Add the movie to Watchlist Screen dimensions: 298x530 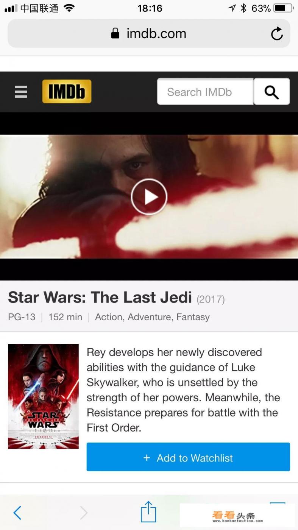(188, 457)
